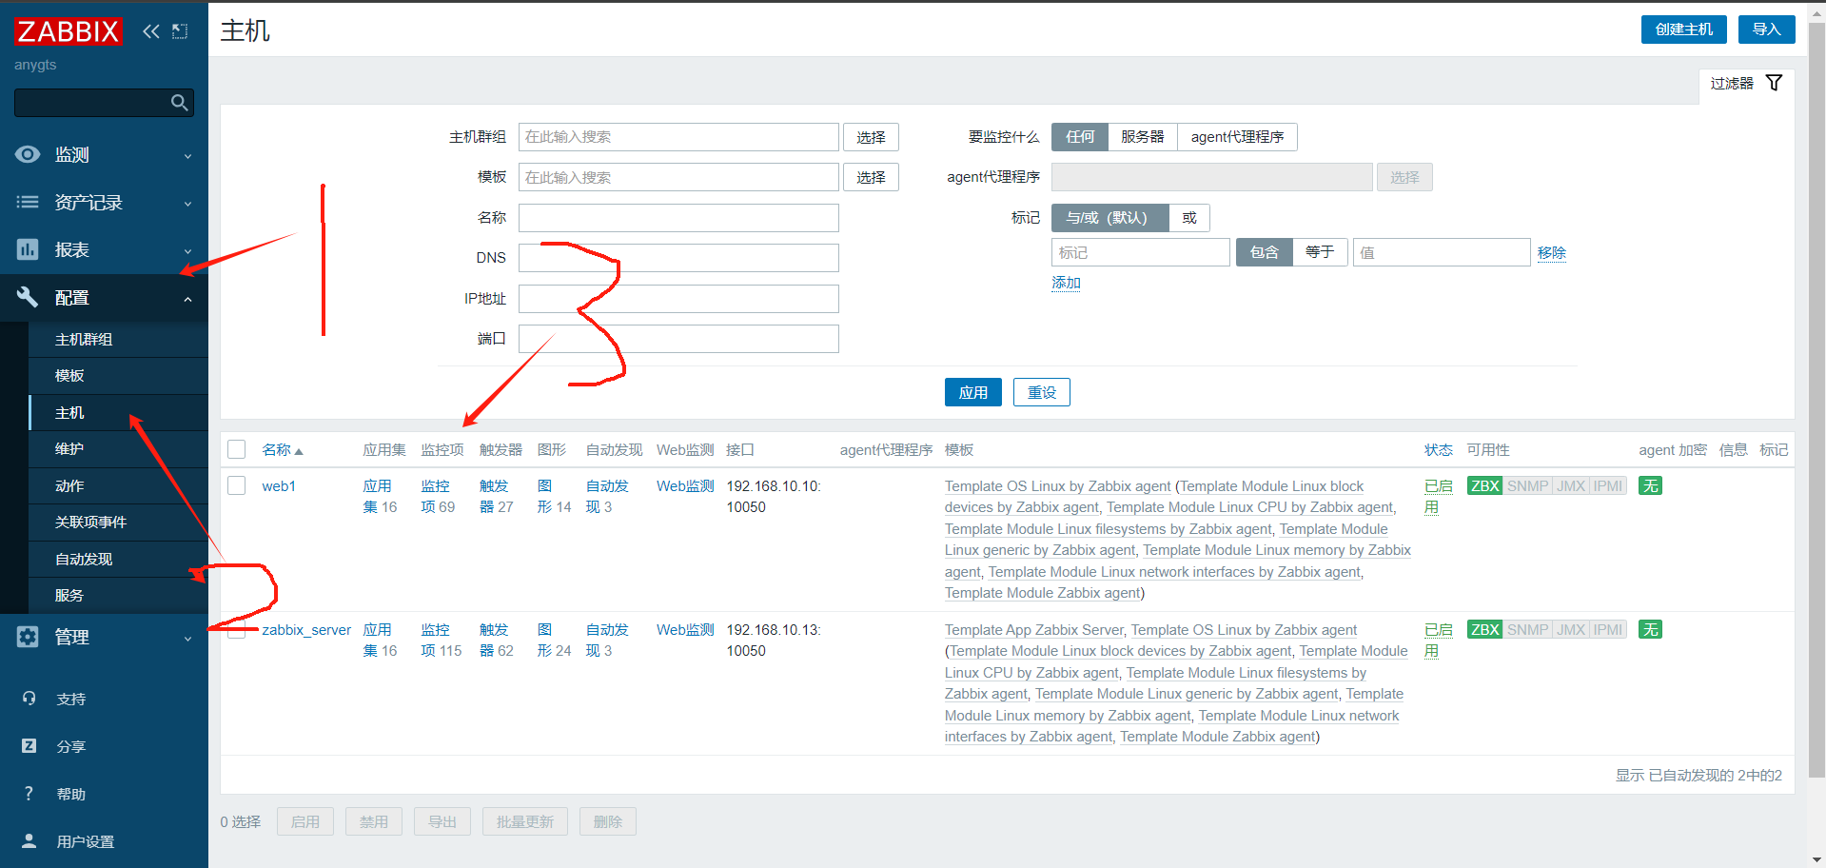This screenshot has width=1826, height=868.
Task: Select 服务器 in monitored-by options
Action: 1142,137
